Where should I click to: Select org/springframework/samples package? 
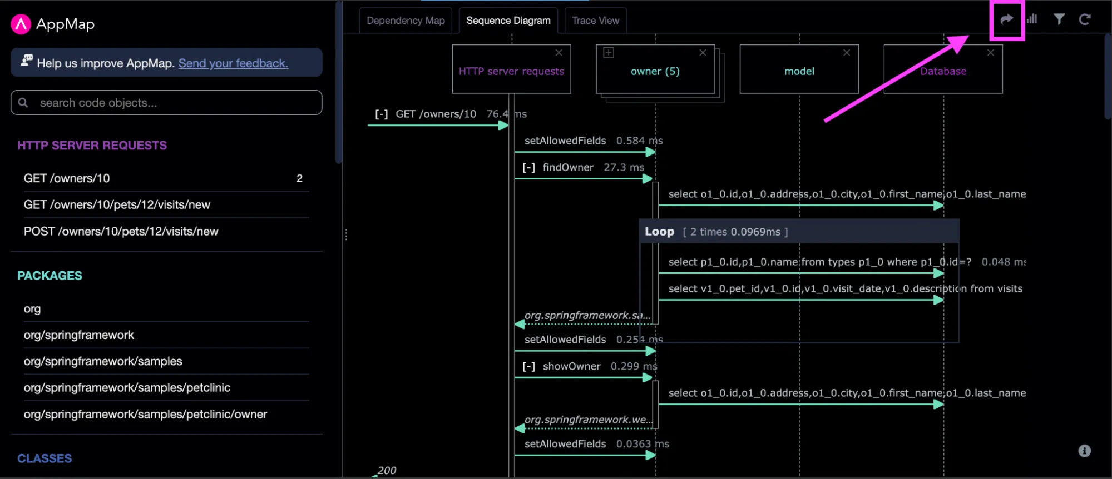[166, 361]
